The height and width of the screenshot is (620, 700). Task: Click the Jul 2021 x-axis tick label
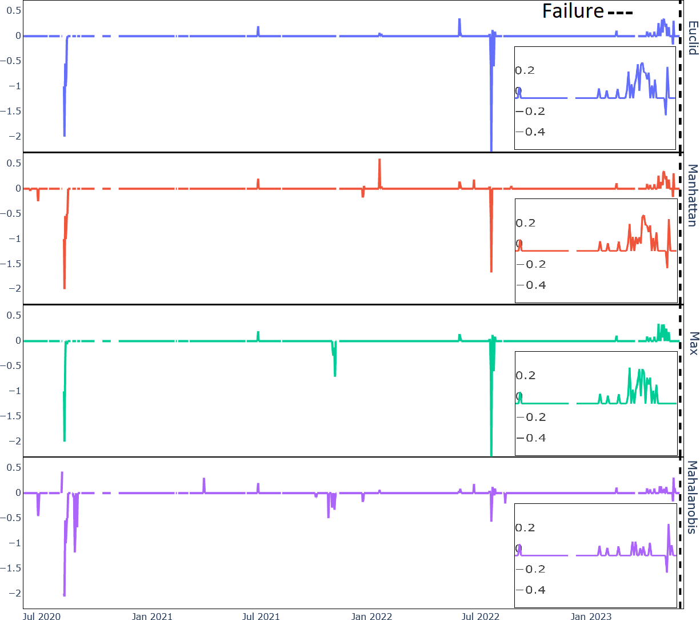pyautogui.click(x=261, y=616)
